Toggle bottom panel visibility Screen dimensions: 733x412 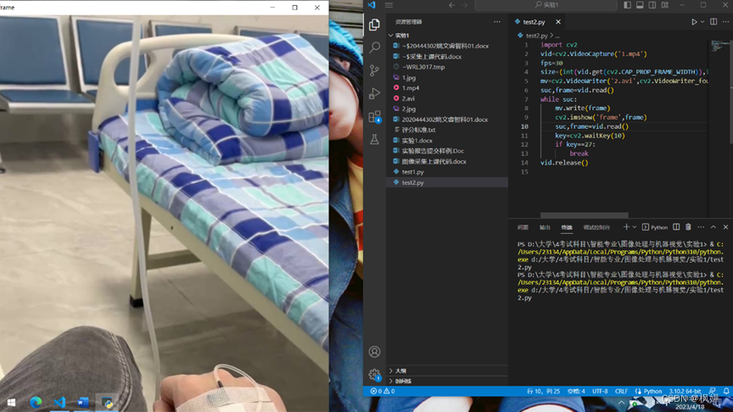coord(640,5)
